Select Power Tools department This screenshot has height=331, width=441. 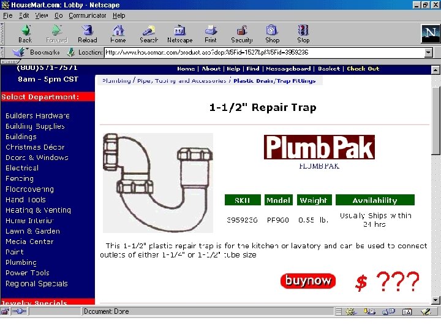[28, 273]
